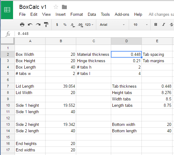The width and height of the screenshot is (174, 155).
Task: Decrease decimal places
Action: point(73,25)
